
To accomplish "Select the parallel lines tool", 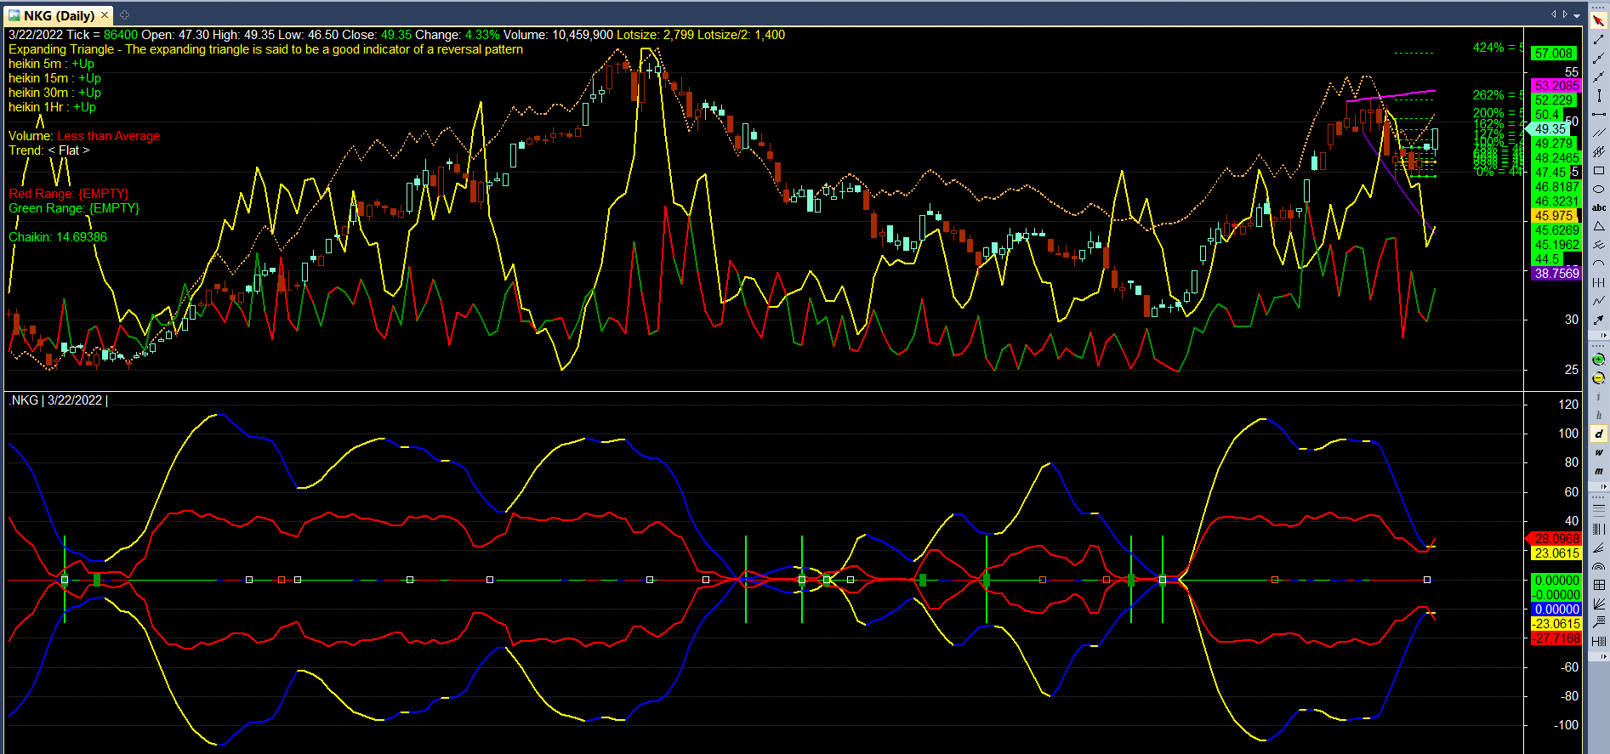I will tap(1599, 133).
